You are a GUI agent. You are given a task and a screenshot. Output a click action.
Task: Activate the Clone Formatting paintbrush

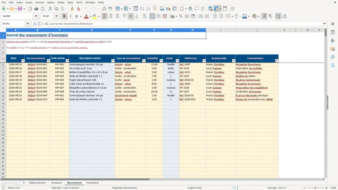click(72, 9)
